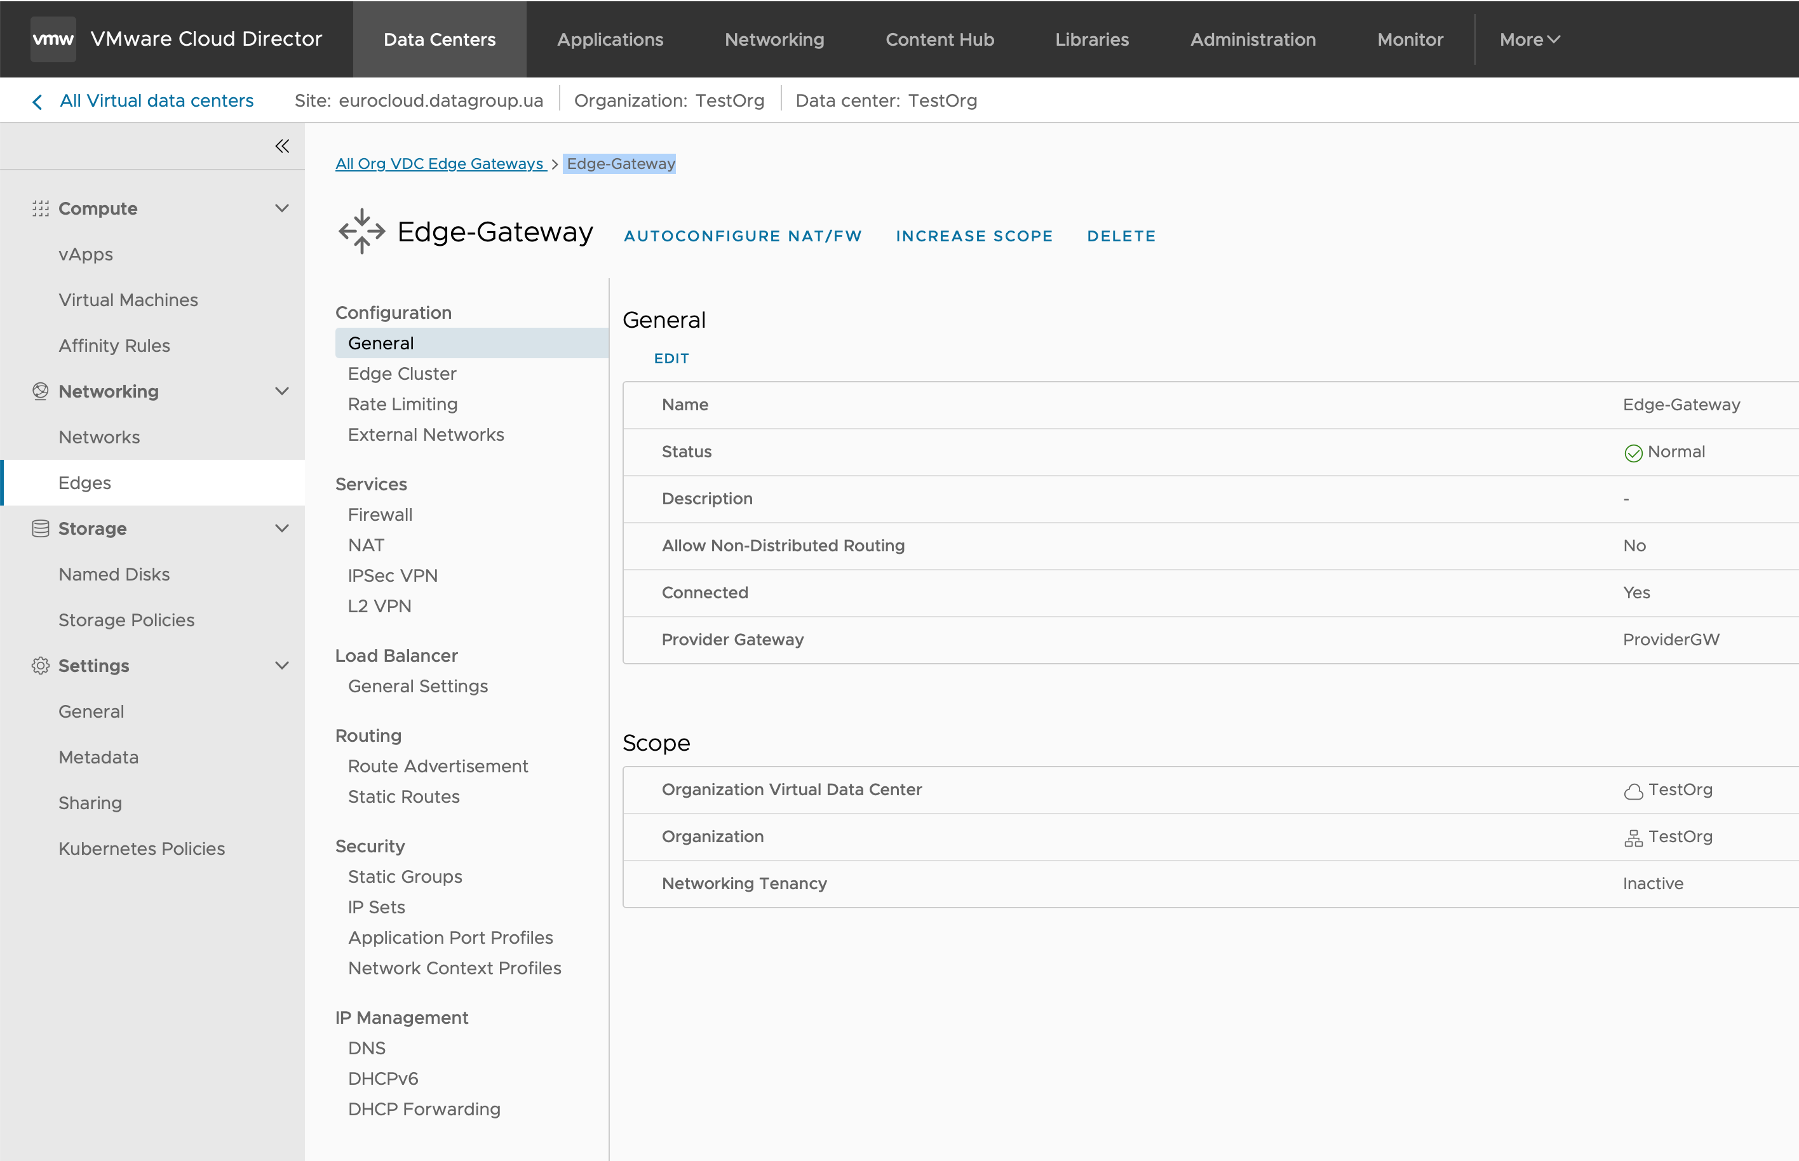Click AUTOCONFIGURE NAT/FW action
The width and height of the screenshot is (1799, 1161).
(743, 236)
